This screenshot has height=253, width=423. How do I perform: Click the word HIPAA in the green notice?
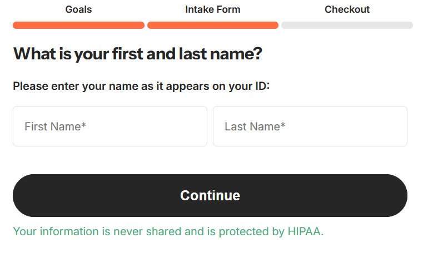[x=303, y=231]
